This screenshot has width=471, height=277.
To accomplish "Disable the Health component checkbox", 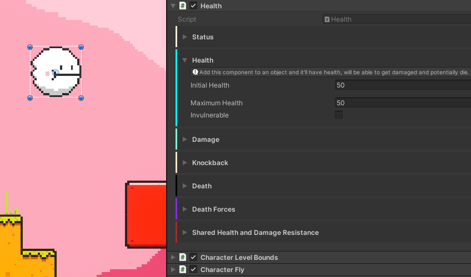I will tap(193, 6).
